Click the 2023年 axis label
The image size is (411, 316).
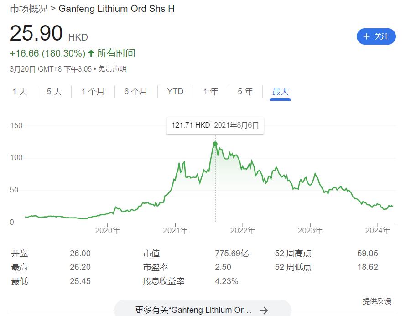tap(310, 230)
